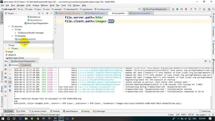
Task: Open the VCS menu
Action: point(70,5)
